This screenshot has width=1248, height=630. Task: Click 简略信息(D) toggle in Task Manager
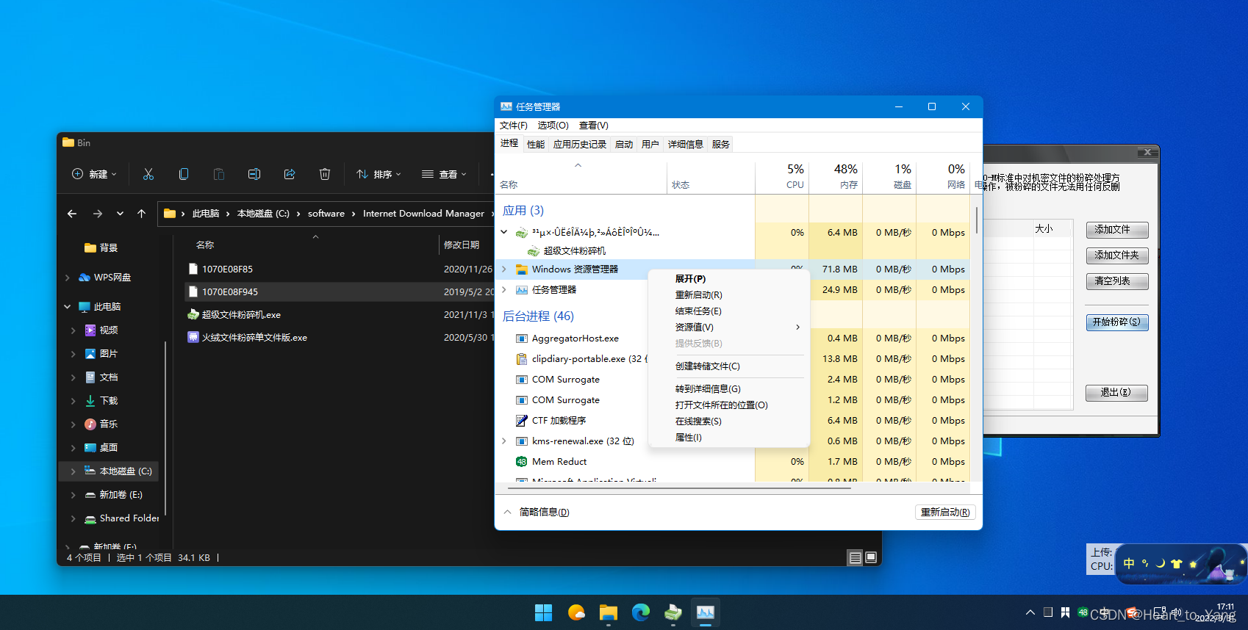[537, 512]
